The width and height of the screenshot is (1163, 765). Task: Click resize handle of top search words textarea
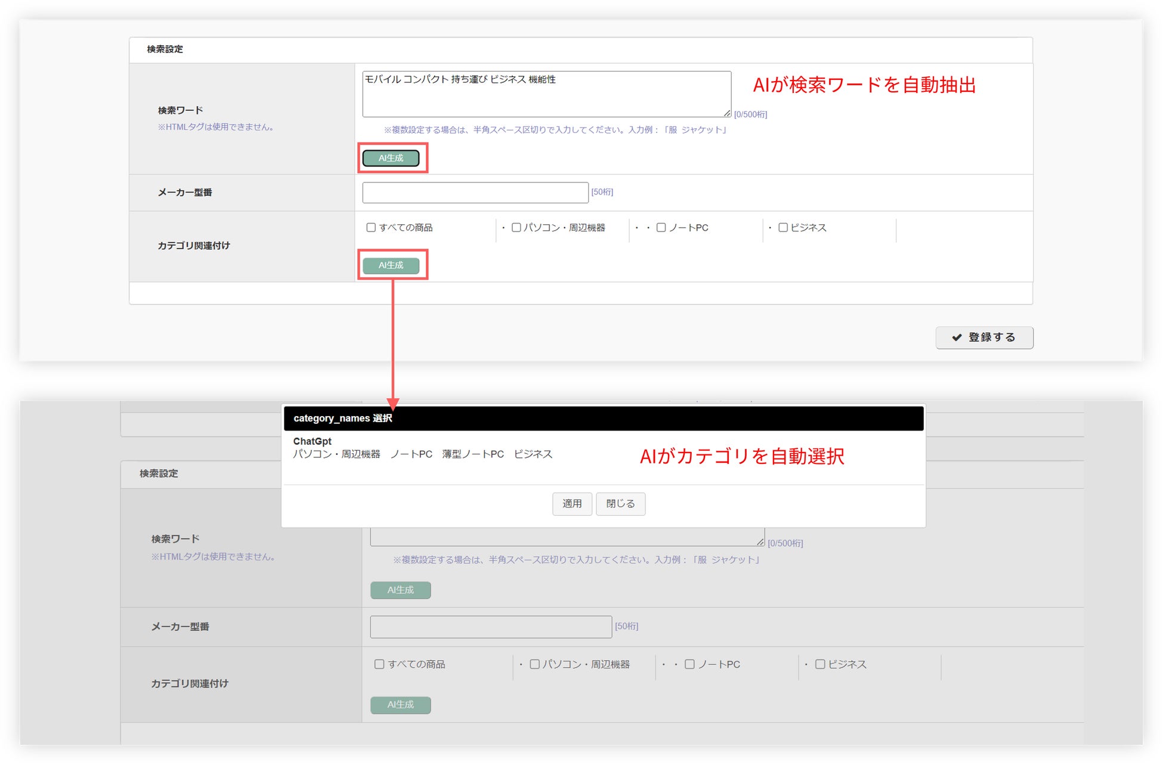click(727, 113)
